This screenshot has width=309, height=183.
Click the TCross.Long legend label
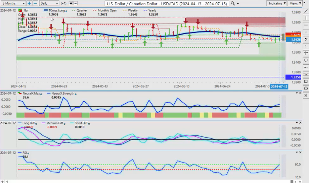pos(57,10)
